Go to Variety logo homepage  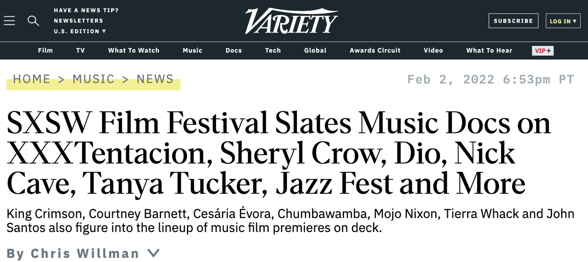[x=291, y=21]
